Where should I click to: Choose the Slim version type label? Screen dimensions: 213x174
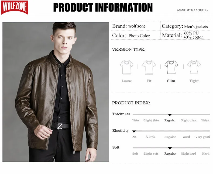(x=171, y=81)
